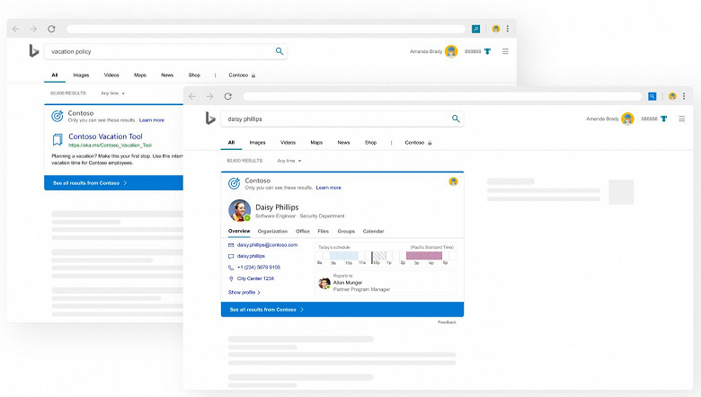Select Videos tab in the daisy phillips window
The width and height of the screenshot is (701, 397).
click(288, 143)
